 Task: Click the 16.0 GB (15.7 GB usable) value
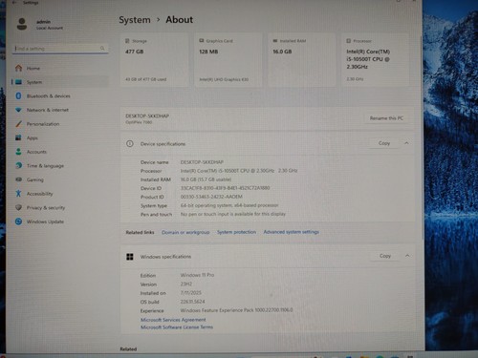[x=206, y=179]
